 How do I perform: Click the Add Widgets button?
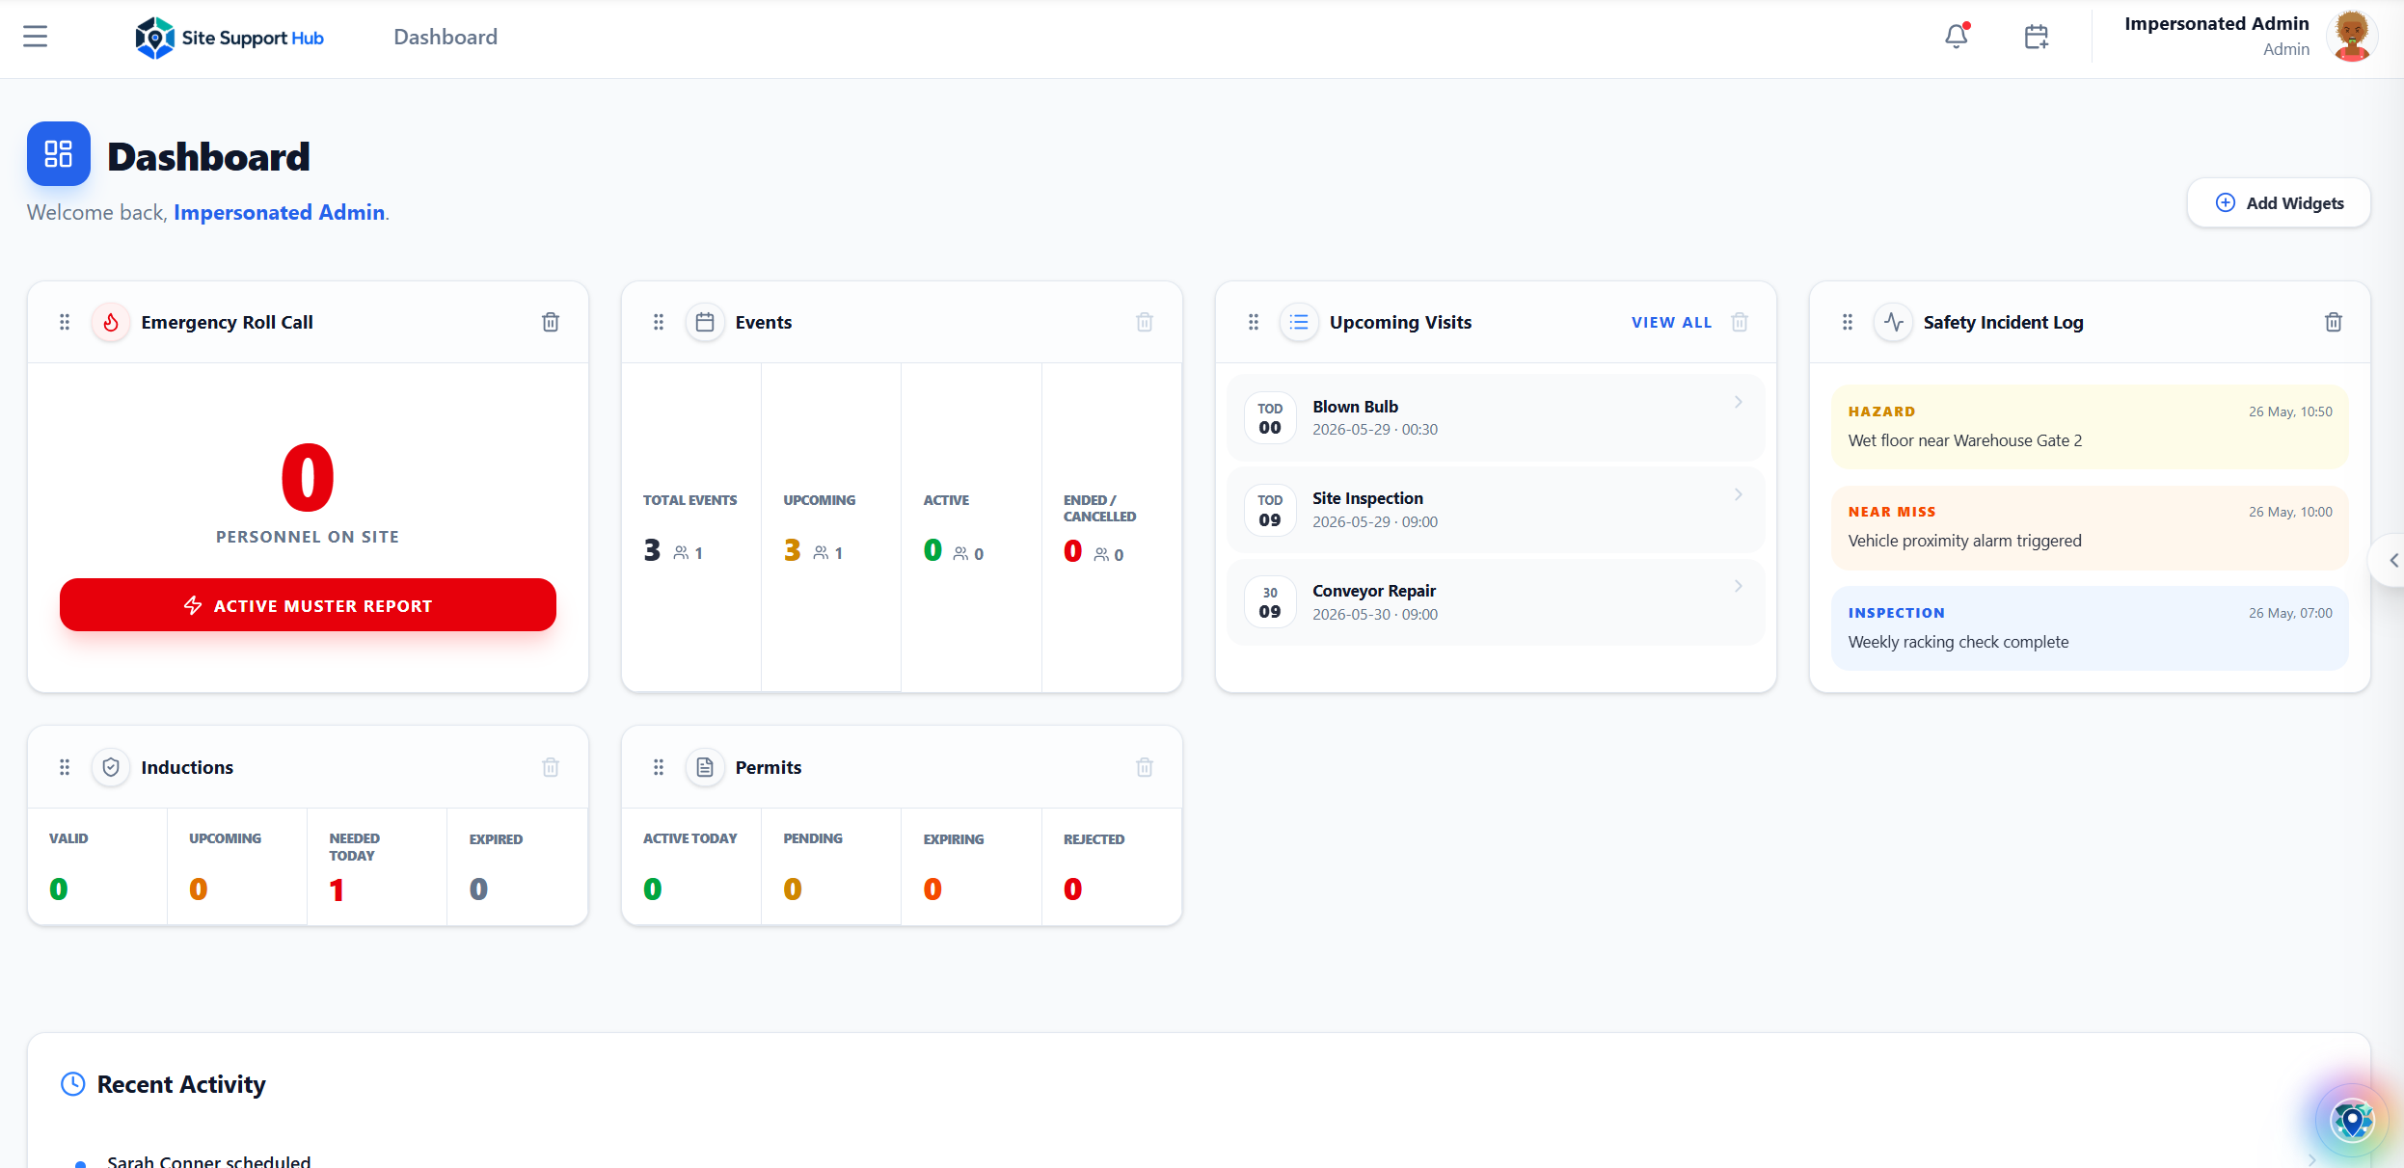(x=2278, y=202)
